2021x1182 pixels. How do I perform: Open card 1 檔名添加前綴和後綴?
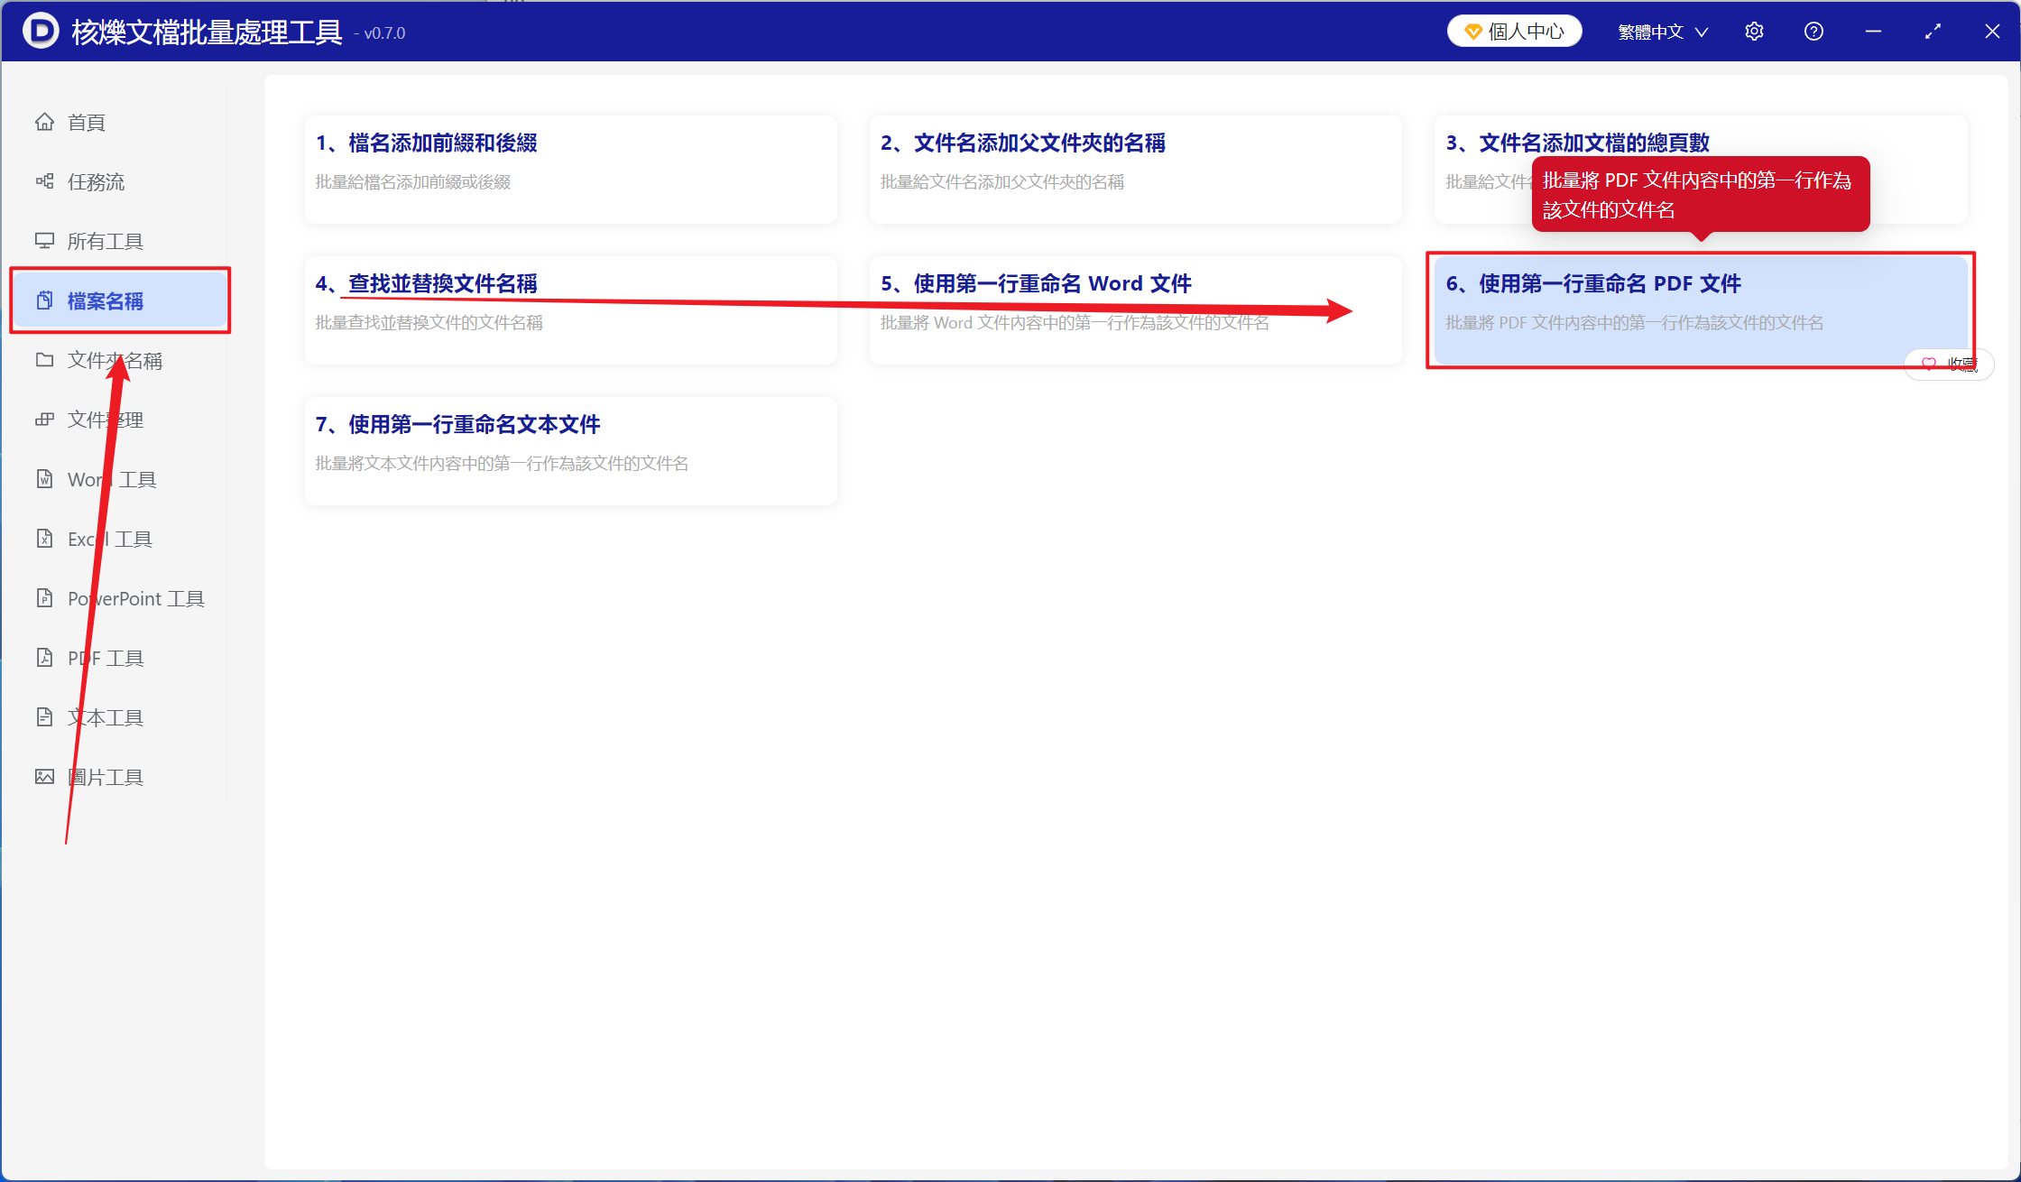(570, 170)
